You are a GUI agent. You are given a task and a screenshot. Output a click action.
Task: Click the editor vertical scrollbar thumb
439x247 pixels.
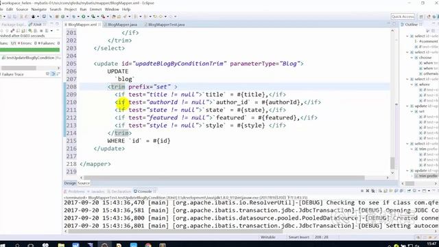[x=392, y=163]
